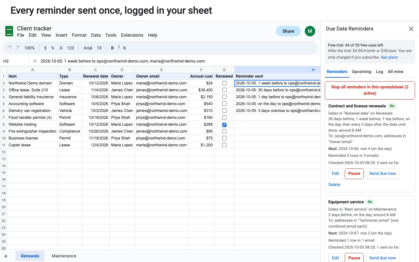This screenshot has width=419, height=262.
Task: Open the 123 number format menu
Action: (x=70, y=48)
